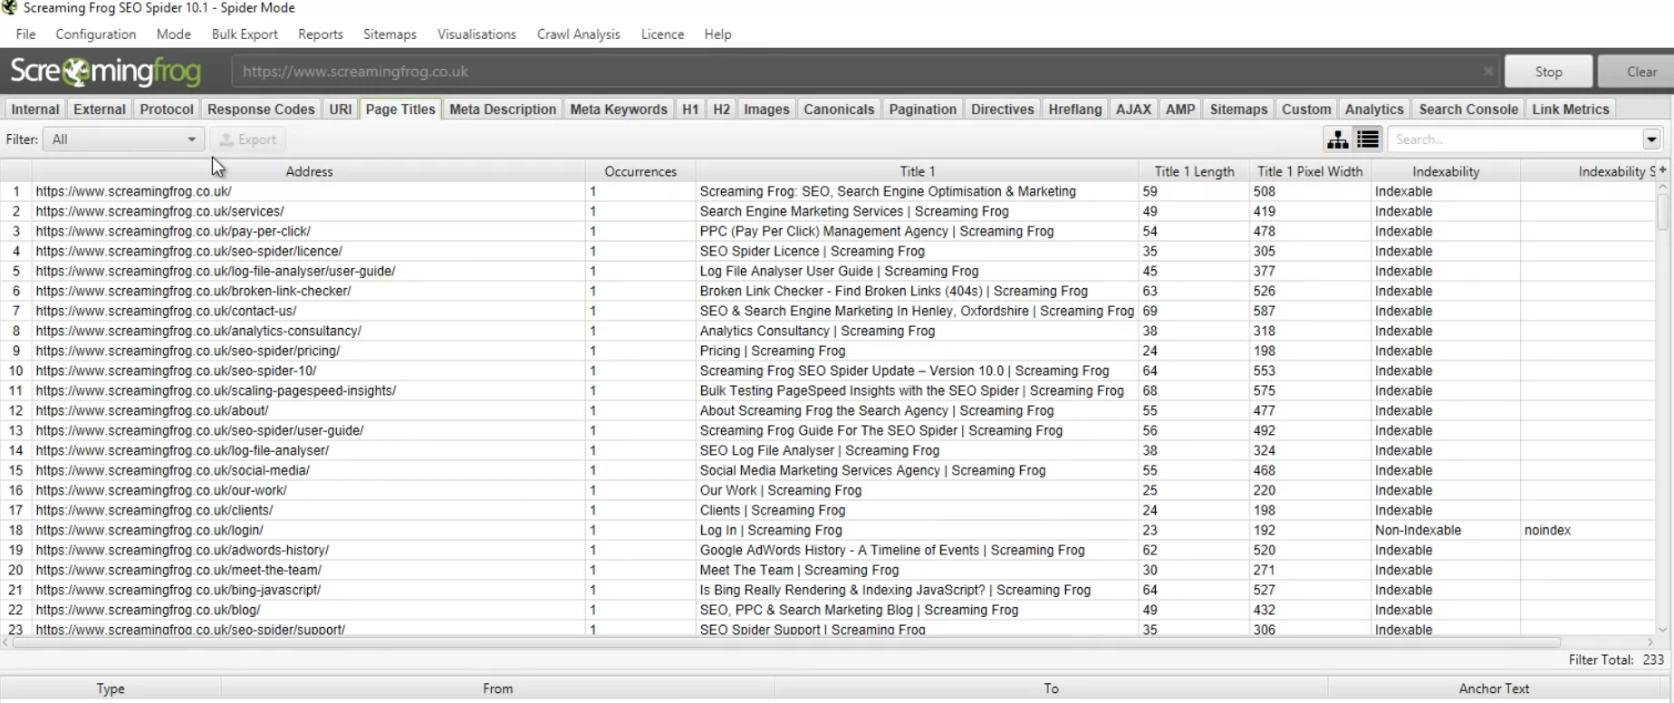Switch to the H2 tab

click(x=721, y=109)
